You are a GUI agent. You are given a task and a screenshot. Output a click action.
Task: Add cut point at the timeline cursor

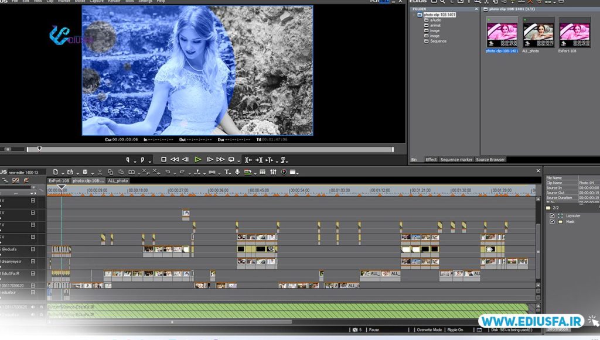(197, 172)
